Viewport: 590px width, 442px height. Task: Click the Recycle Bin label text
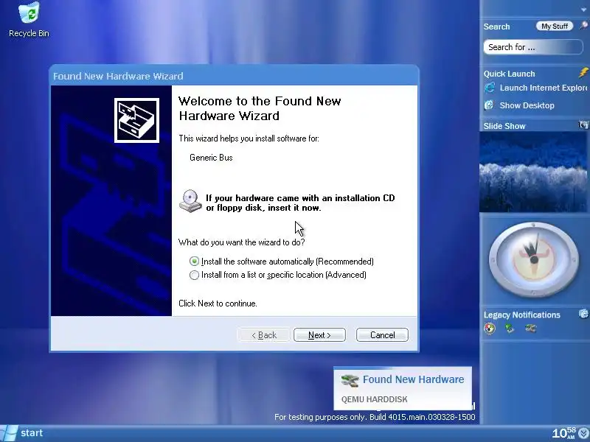[29, 33]
